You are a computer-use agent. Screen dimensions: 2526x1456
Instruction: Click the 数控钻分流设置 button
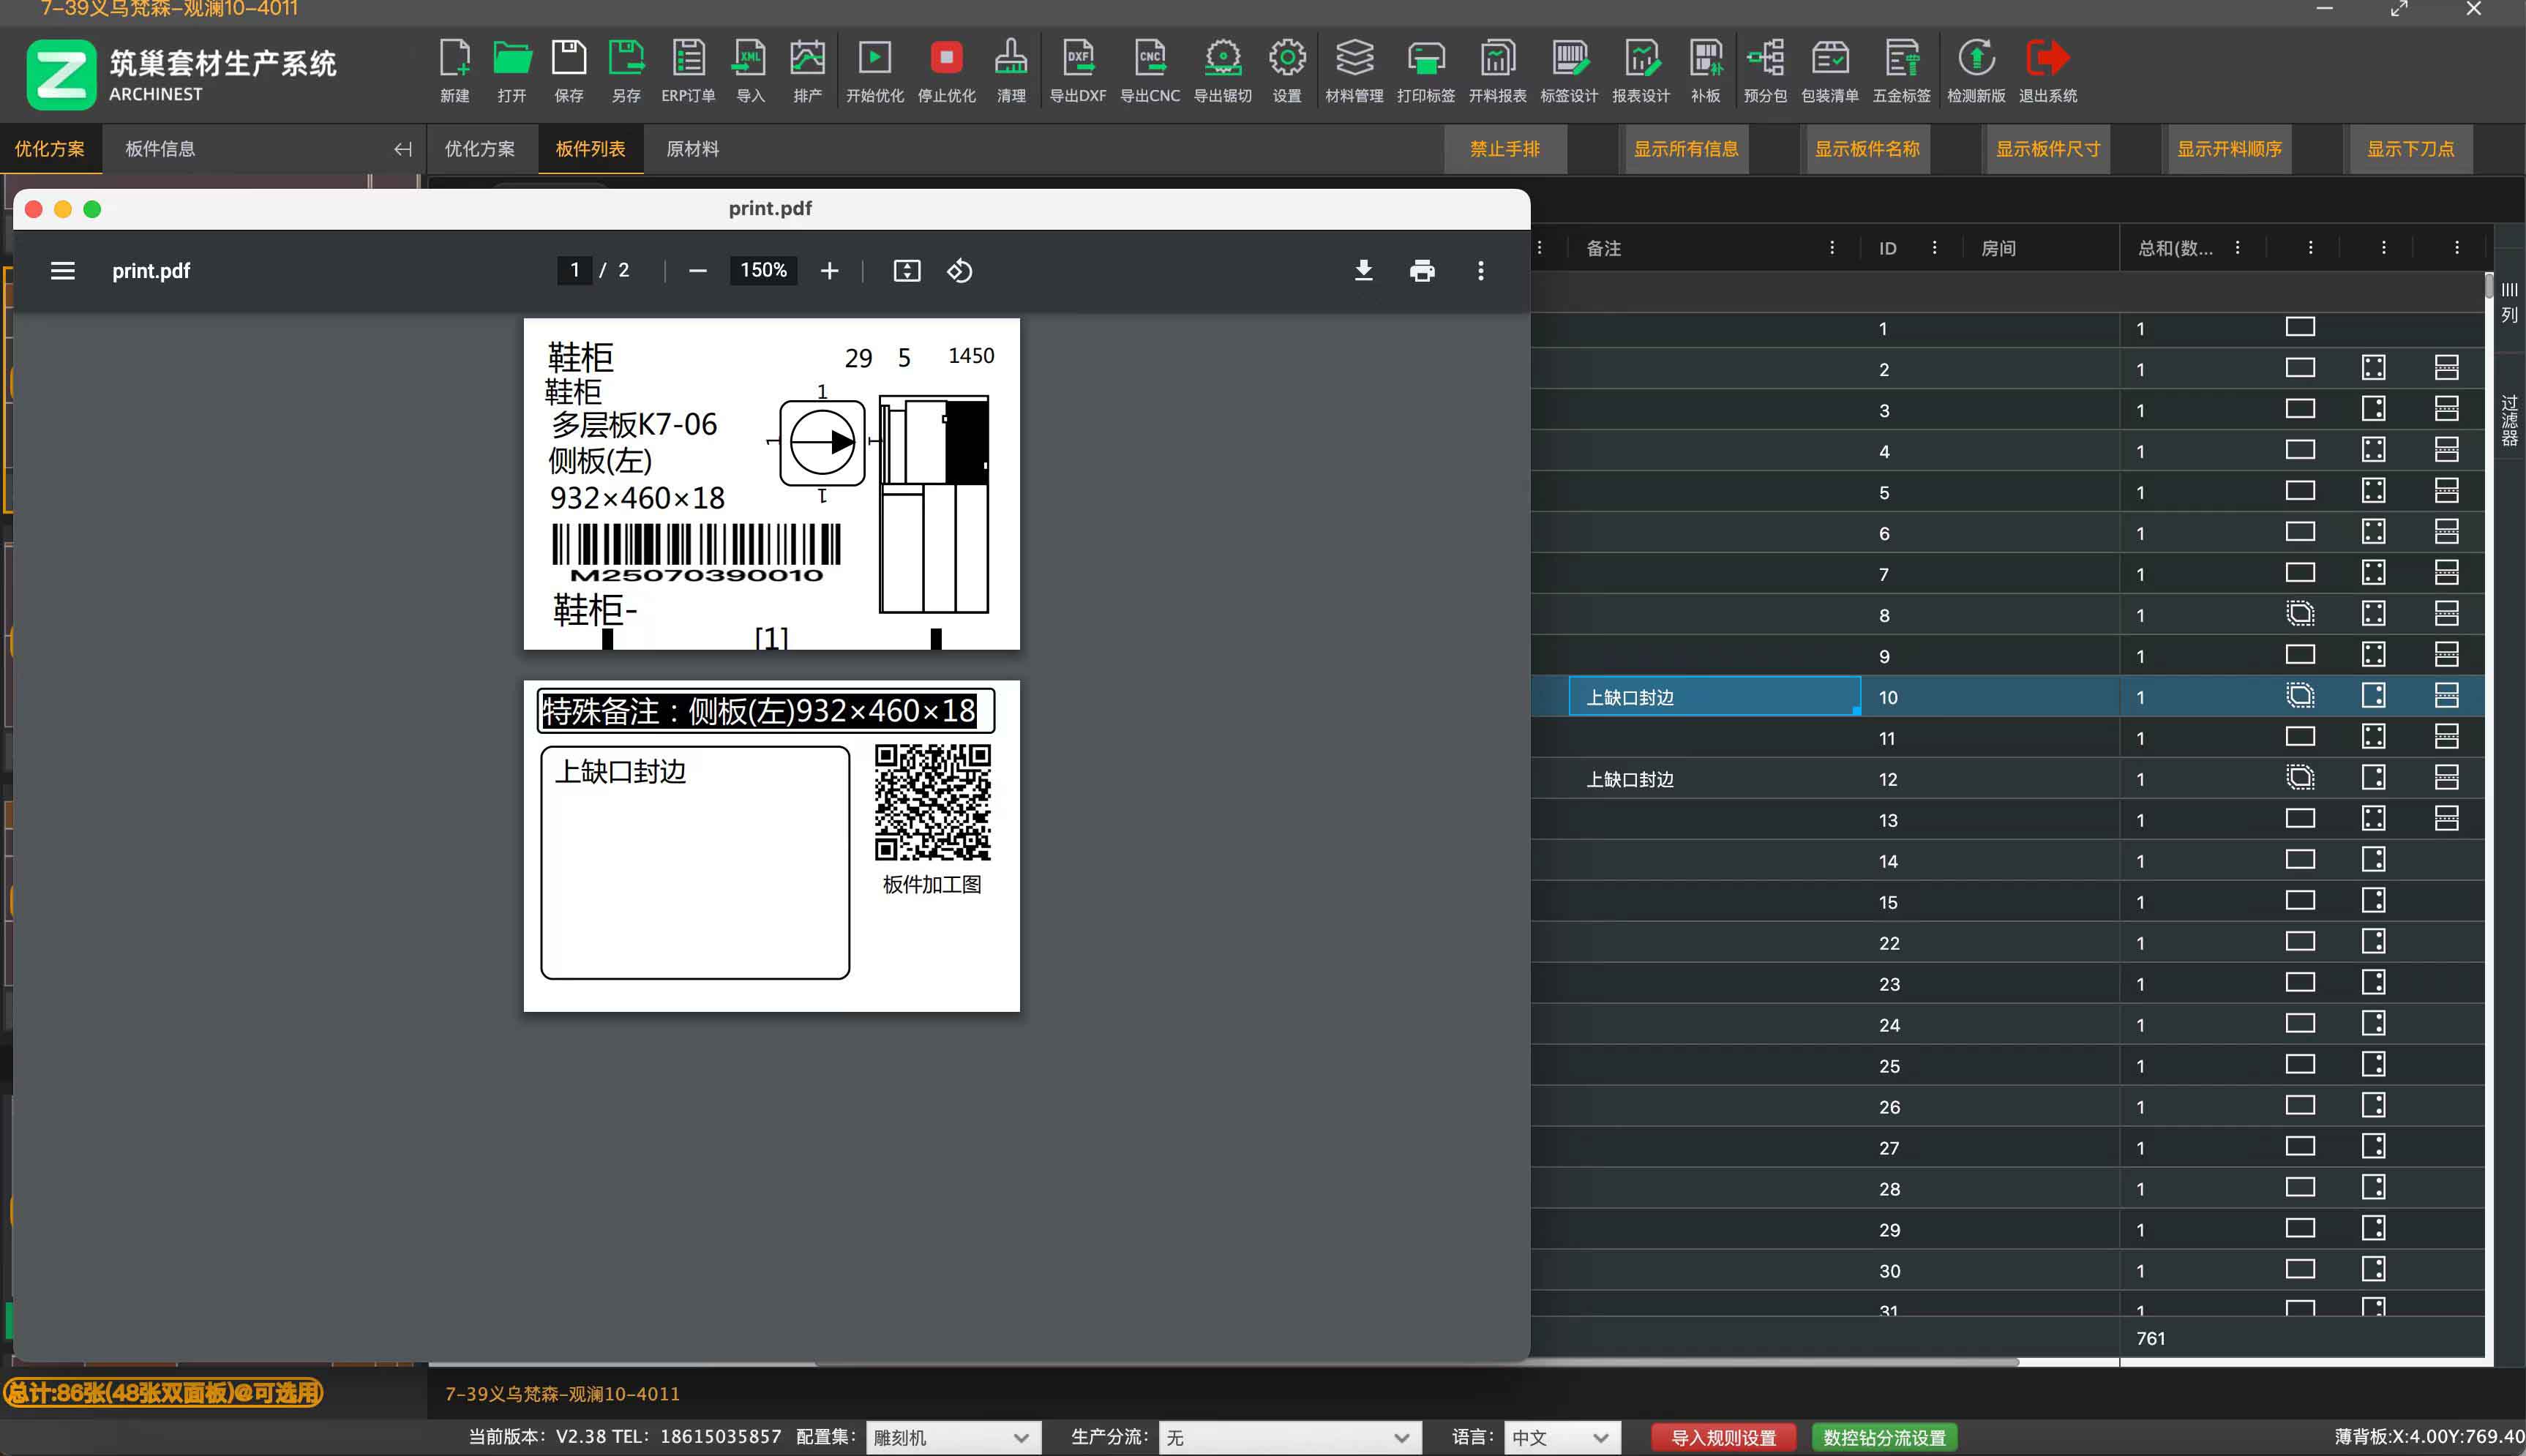(x=1884, y=1437)
